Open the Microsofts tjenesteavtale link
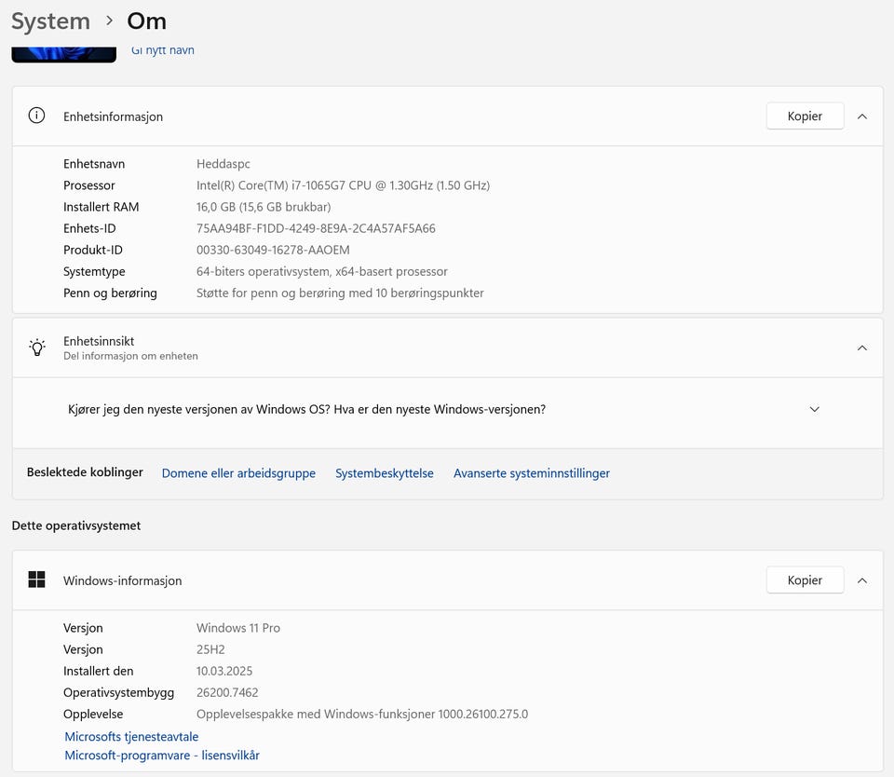Screen dimensions: 894x777 tap(131, 737)
